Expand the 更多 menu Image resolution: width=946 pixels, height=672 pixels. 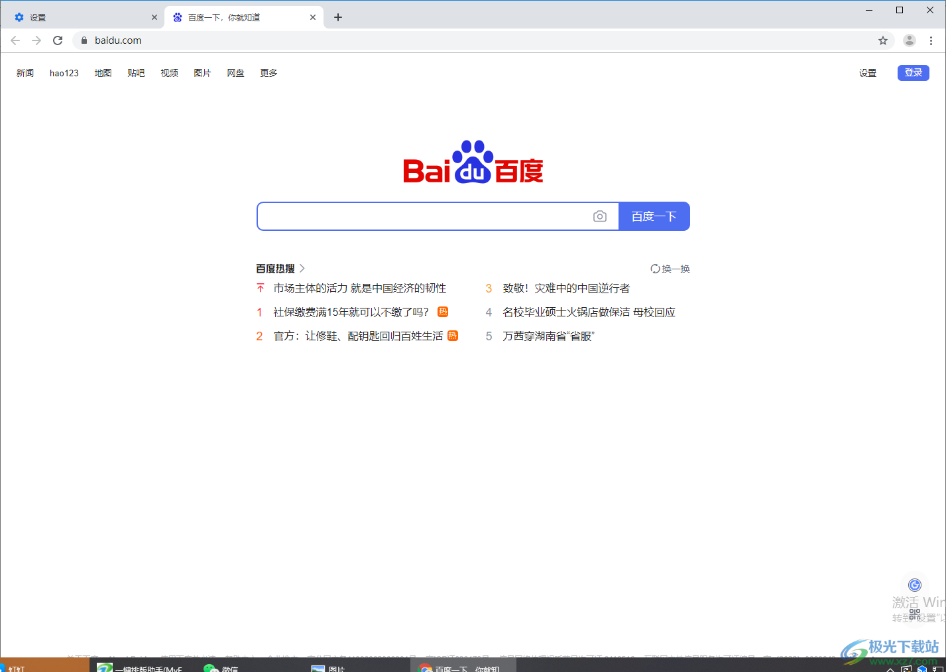coord(268,73)
